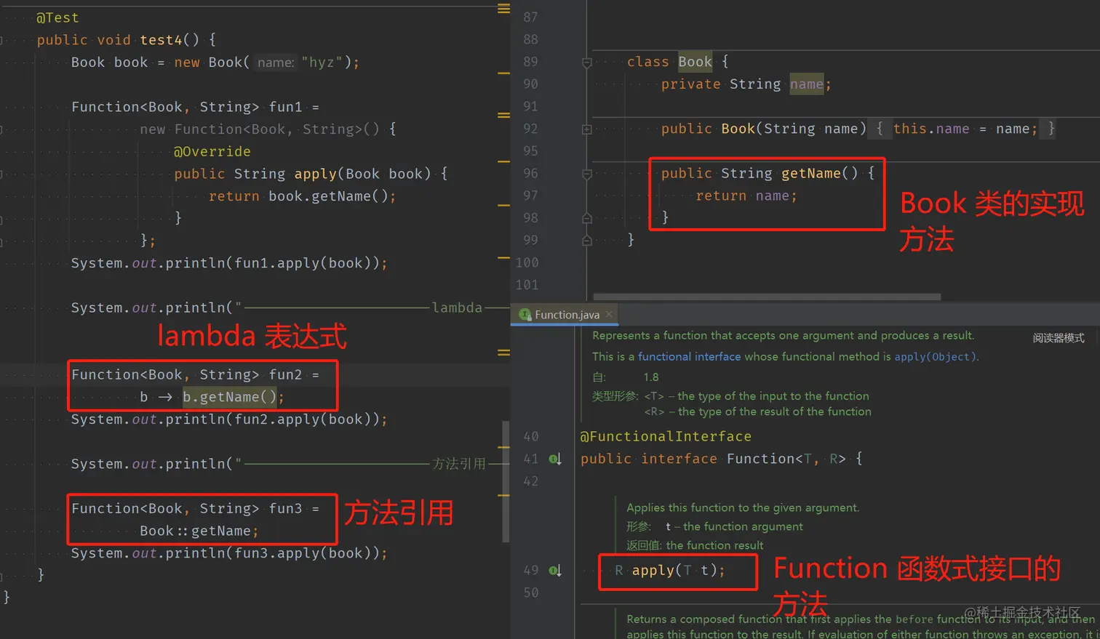Click the test4 method name

[x=161, y=40]
